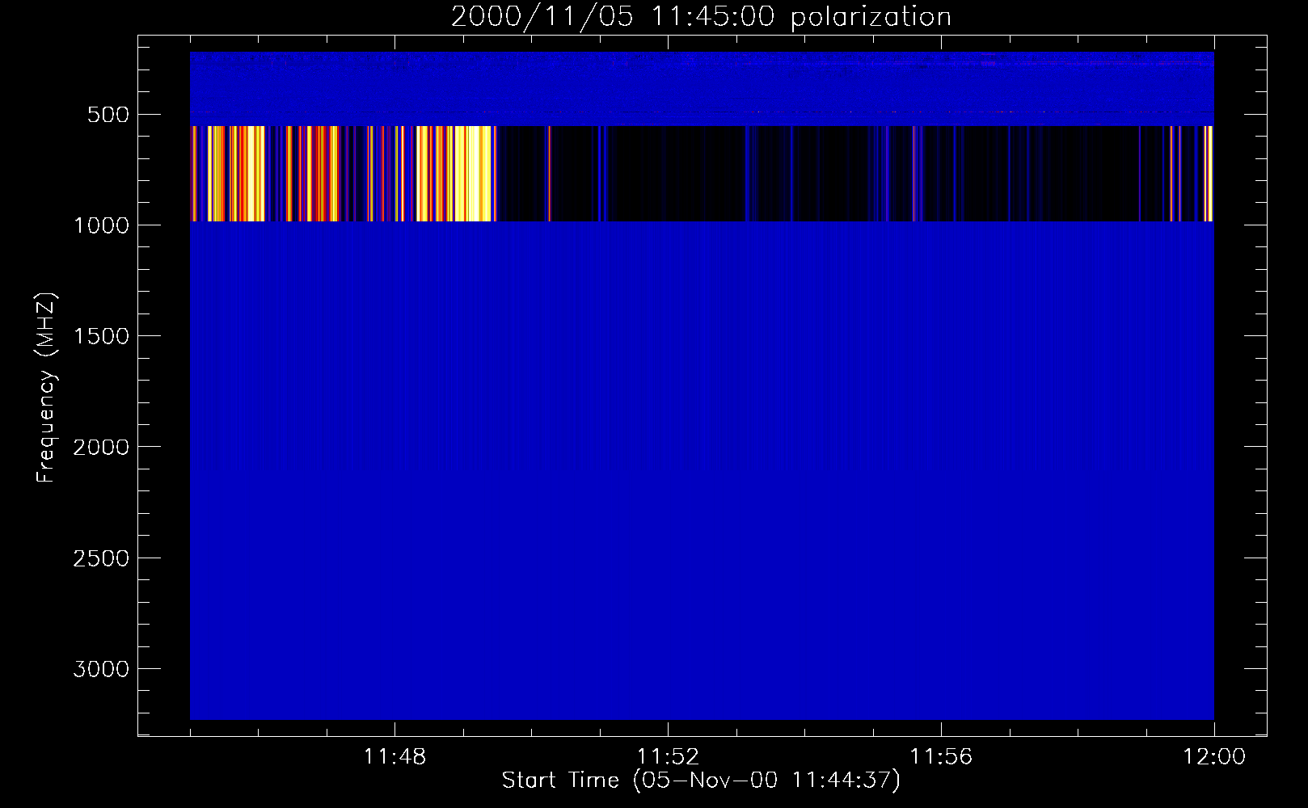Screen dimensions: 1308x808
Task: Click the 'Frequency (MHZ)' axis label
Action: (46, 388)
